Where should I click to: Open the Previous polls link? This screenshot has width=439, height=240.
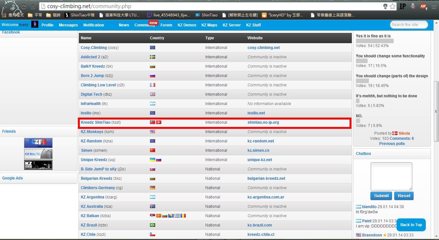pyautogui.click(x=392, y=144)
